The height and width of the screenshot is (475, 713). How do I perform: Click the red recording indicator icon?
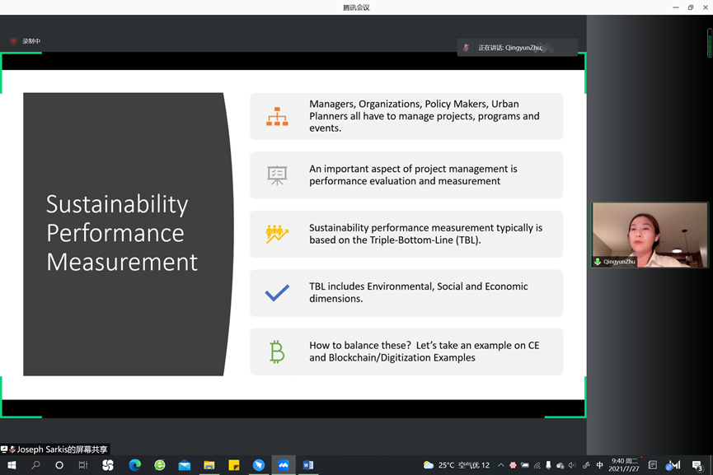click(x=13, y=41)
